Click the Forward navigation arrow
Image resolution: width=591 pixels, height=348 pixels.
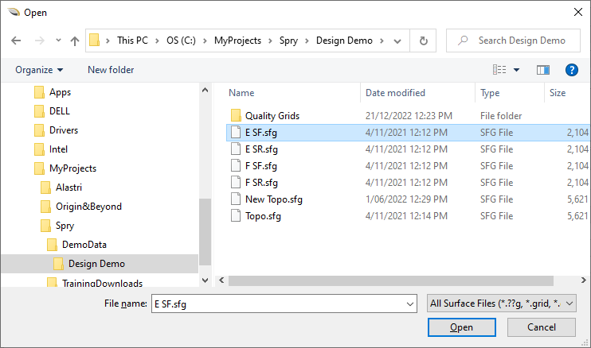pyautogui.click(x=40, y=41)
